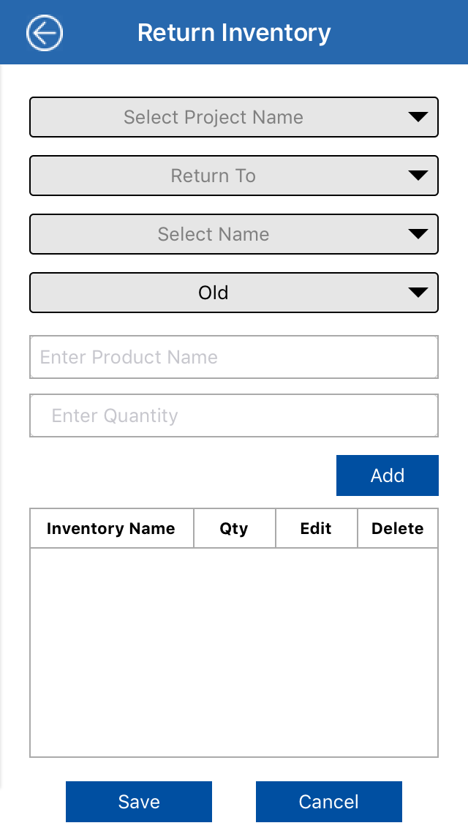The width and height of the screenshot is (468, 831).
Task: Open the Select Project Name dropdown
Action: [x=214, y=117]
